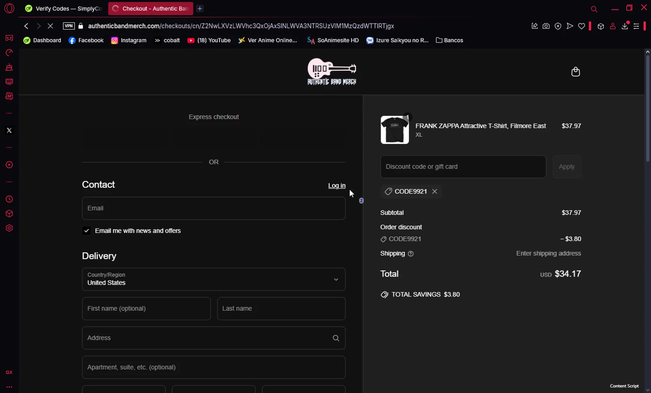Go back to previous page
The image size is (651, 393).
[x=26, y=26]
